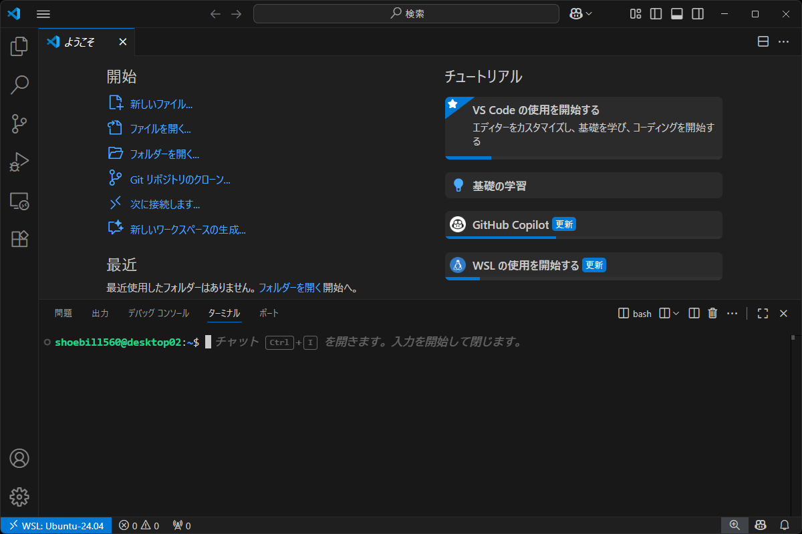This screenshot has width=802, height=534.
Task: Open errors and warnings status item
Action: click(139, 525)
